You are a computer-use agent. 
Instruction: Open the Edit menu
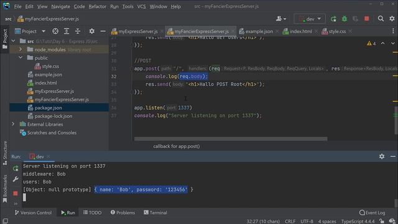click(x=29, y=6)
